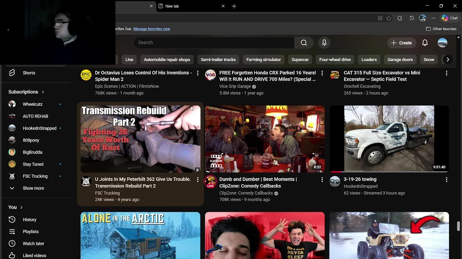
Task: Open more options for CAT 315 Excavator video
Action: tap(446, 73)
